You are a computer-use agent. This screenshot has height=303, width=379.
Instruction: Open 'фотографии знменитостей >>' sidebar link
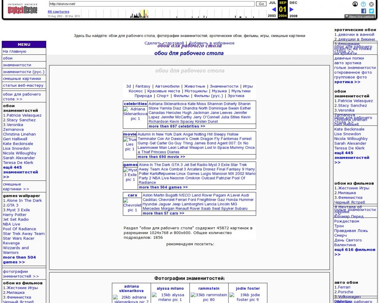[x=21, y=274]
